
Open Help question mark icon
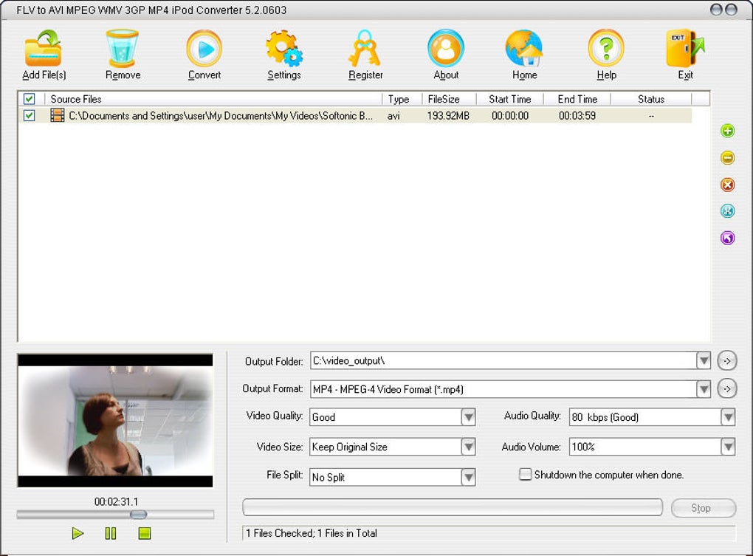tap(606, 48)
